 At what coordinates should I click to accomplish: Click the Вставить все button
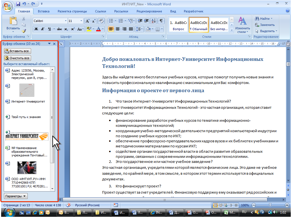point(18,51)
